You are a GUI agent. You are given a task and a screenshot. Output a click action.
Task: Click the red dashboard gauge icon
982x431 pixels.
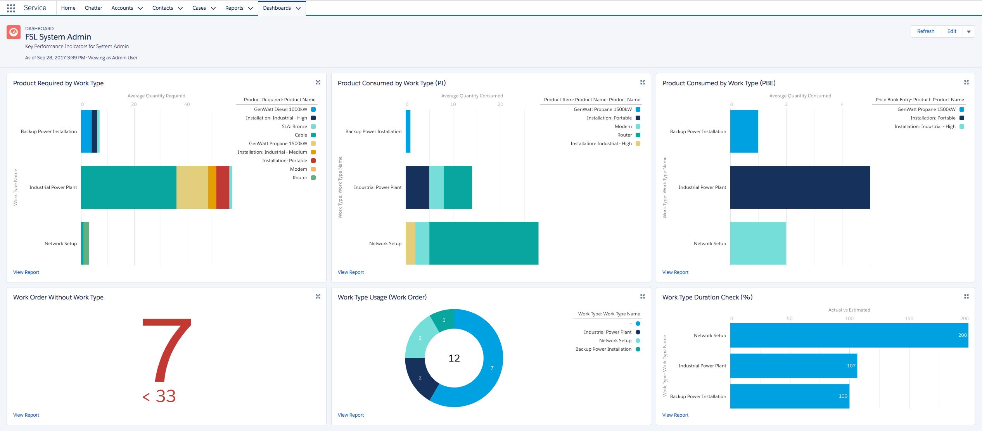[x=14, y=32]
